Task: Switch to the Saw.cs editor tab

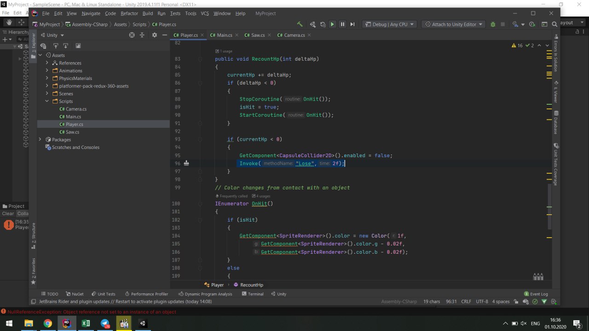Action: [255, 35]
